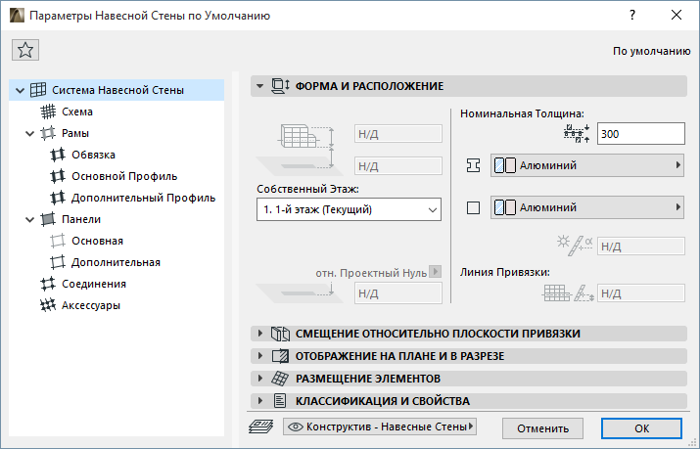This screenshot has width=700, height=449.
Task: Select Соединения in the tree
Action: [94, 284]
